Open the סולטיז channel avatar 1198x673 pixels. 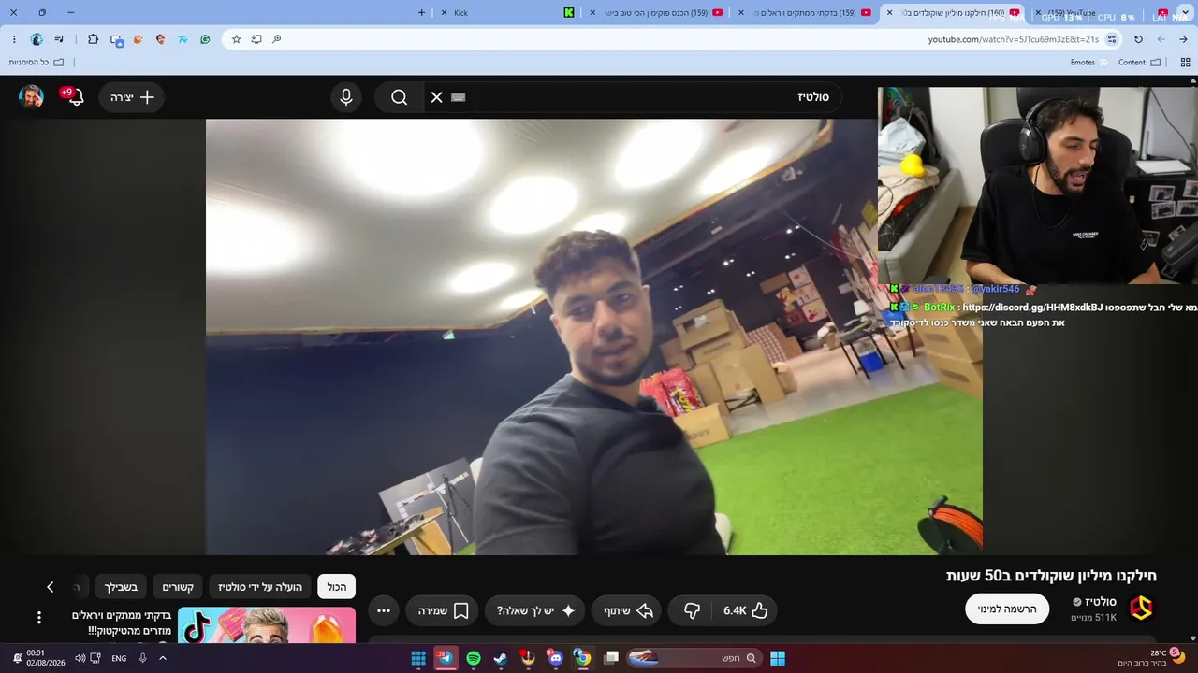point(1140,609)
